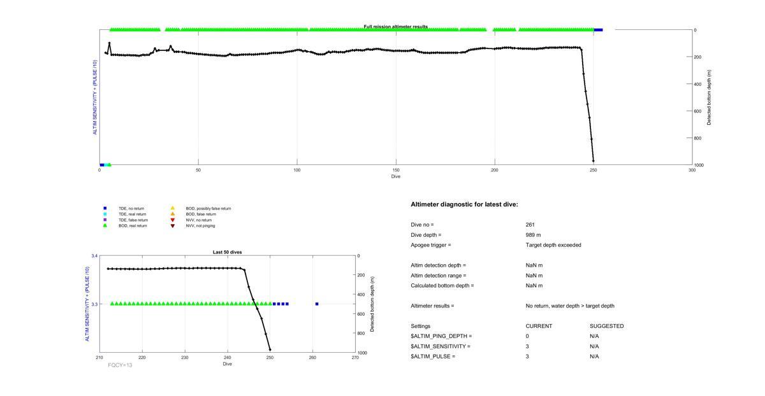Click the 'Calculated bottom depth =' label

point(442,286)
